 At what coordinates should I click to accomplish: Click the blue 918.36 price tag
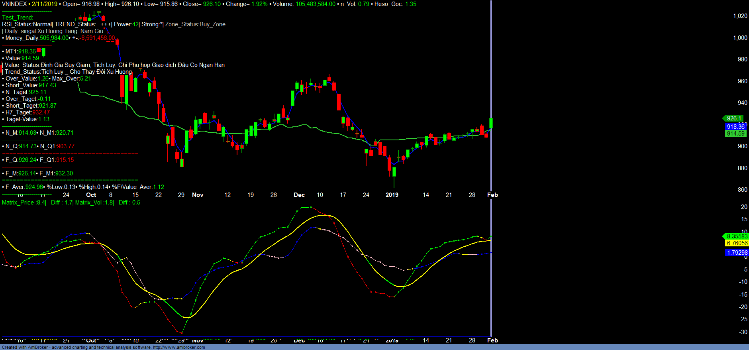pyautogui.click(x=735, y=127)
